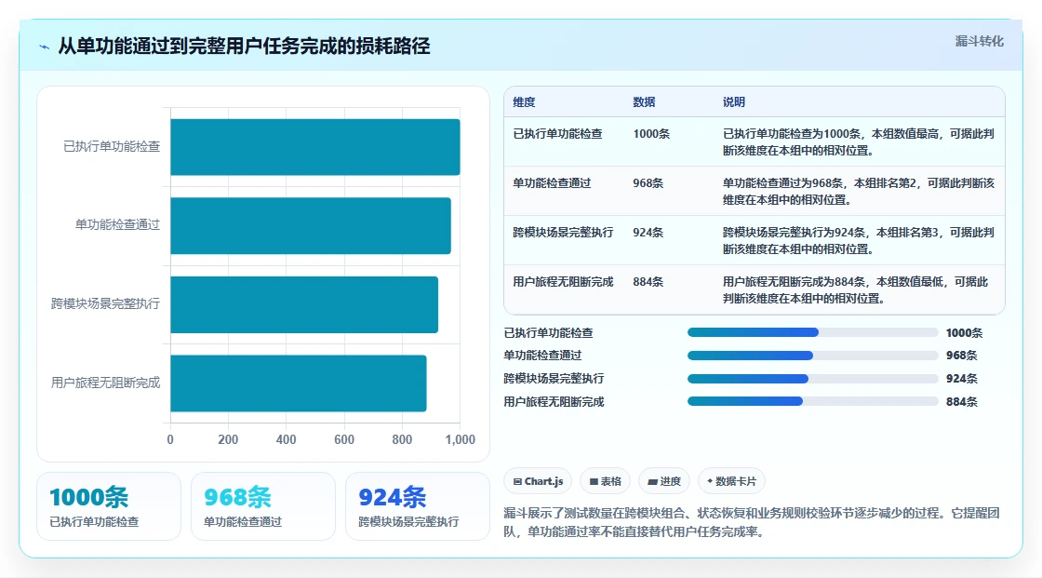
Task: Click the 跨模块场景完整执行 table cell
Action: tap(563, 232)
